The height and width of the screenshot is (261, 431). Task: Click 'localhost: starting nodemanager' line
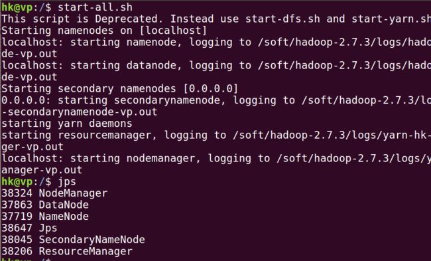(x=216, y=158)
